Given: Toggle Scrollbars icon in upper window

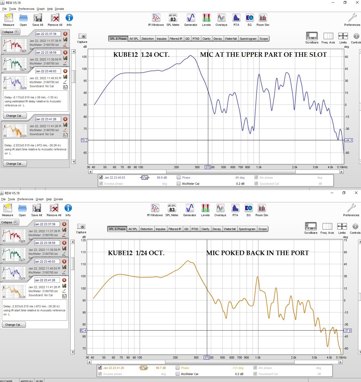Looking at the screenshot, I should (312, 36).
